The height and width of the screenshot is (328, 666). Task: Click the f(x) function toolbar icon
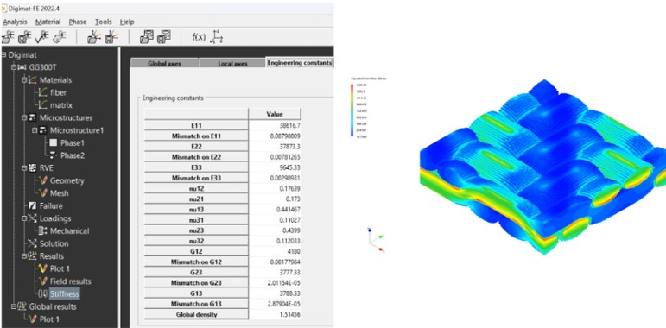199,37
